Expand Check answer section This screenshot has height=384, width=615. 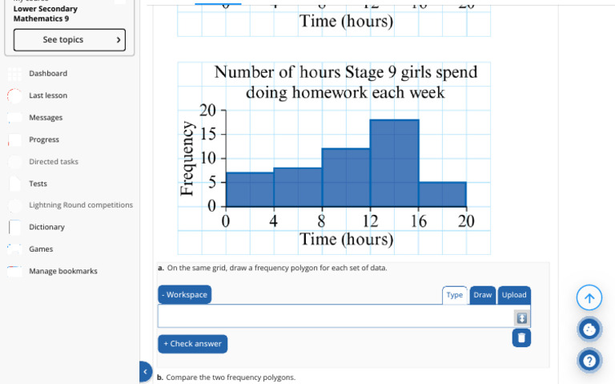(x=192, y=344)
